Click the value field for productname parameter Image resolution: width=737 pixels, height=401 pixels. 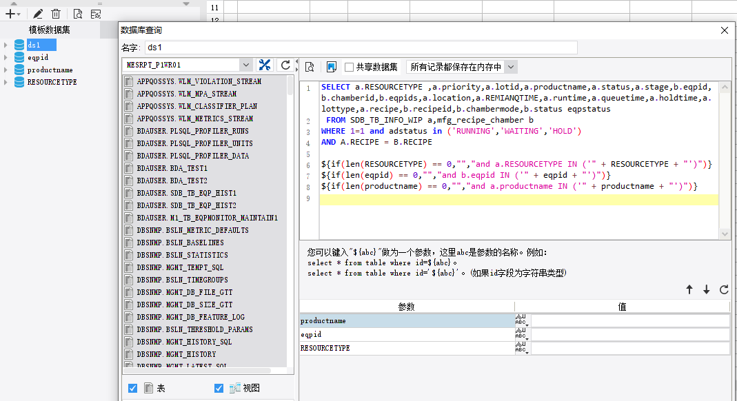[x=630, y=320]
